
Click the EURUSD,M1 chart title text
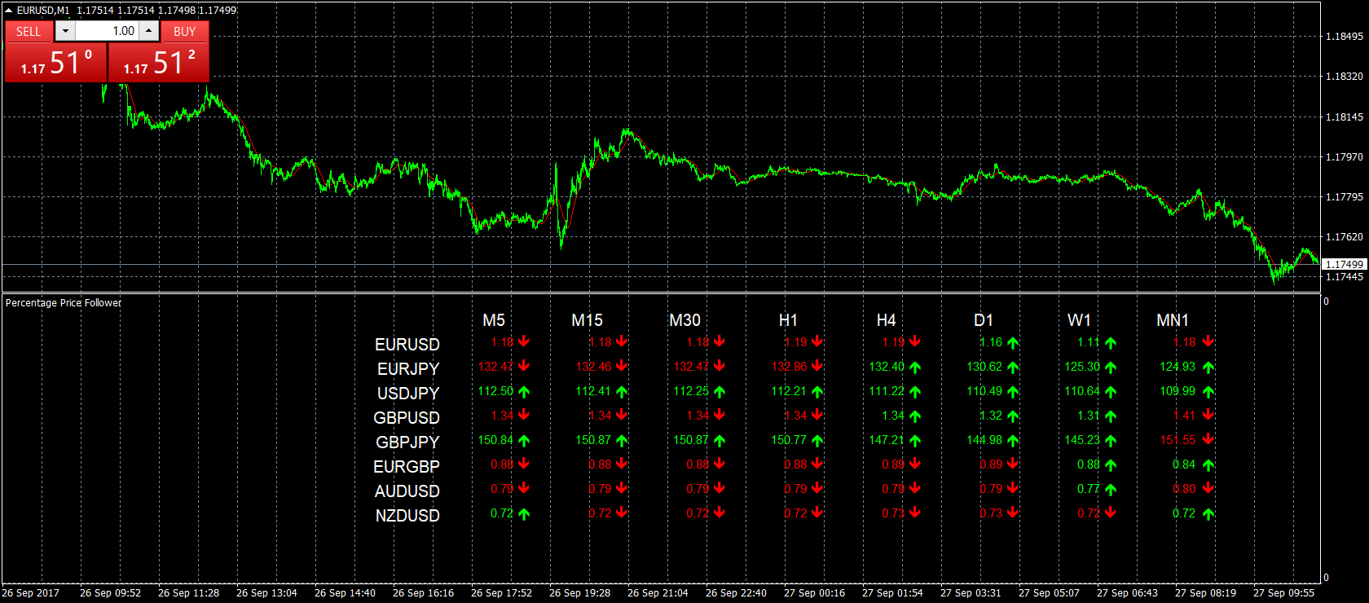[43, 10]
